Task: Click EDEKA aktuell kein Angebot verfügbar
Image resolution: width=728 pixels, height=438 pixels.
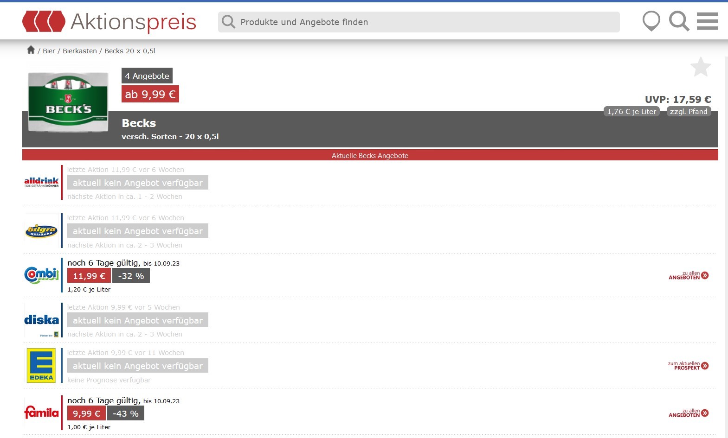Action: pos(138,366)
